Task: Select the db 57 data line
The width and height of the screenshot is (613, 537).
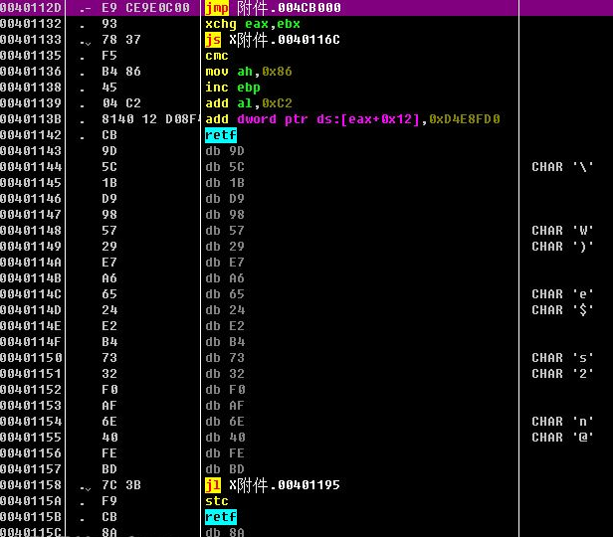Action: pos(225,231)
